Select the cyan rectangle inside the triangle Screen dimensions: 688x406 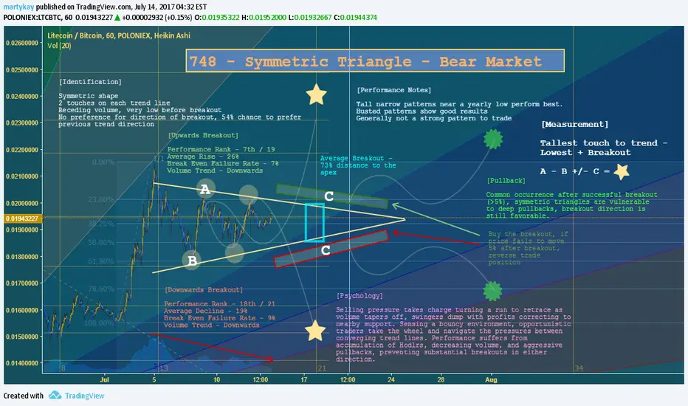tap(314, 222)
